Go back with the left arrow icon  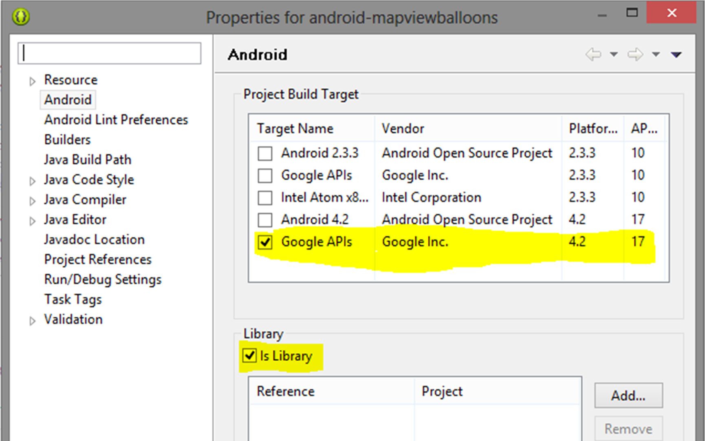pos(593,54)
